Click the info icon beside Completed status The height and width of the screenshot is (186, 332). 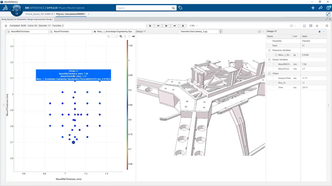tap(6, 26)
